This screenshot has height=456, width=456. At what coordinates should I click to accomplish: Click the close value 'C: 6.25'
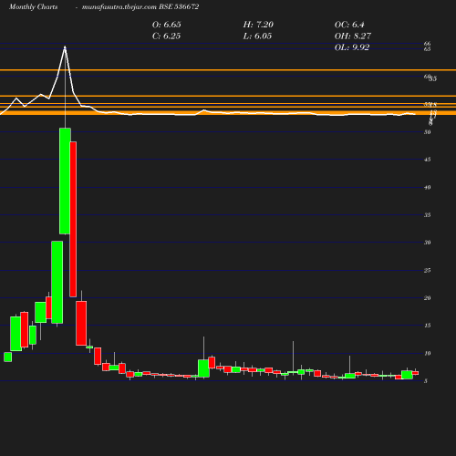[x=166, y=36]
